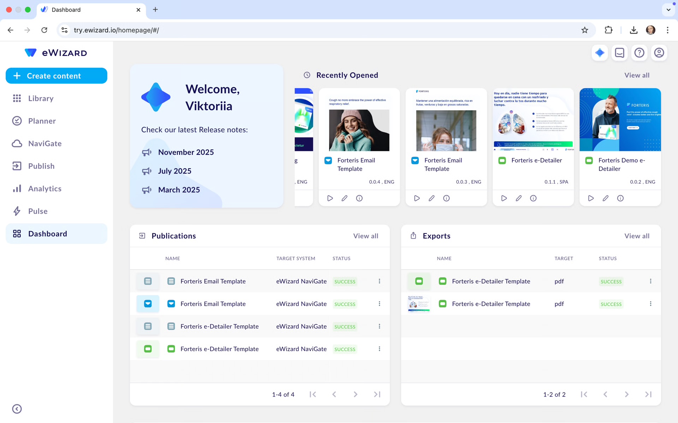The height and width of the screenshot is (423, 678).
Task: Open browser extensions puzzle icon
Action: [x=608, y=30]
